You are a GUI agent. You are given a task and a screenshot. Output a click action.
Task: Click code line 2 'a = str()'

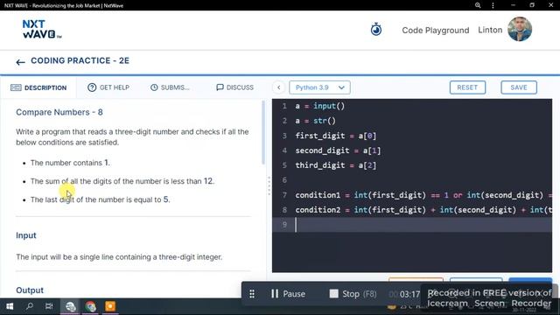315,121
